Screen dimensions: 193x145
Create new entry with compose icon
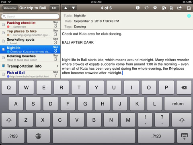click(x=189, y=8)
